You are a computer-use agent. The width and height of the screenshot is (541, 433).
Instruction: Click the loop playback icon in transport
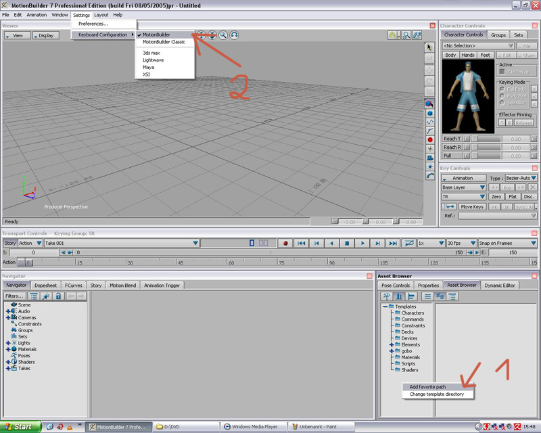click(408, 243)
